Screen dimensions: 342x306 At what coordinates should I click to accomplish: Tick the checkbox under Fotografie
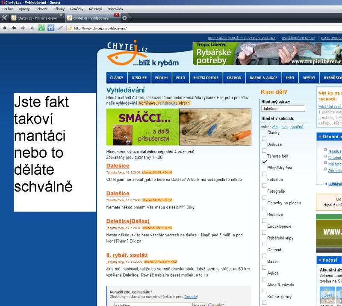[264, 197]
